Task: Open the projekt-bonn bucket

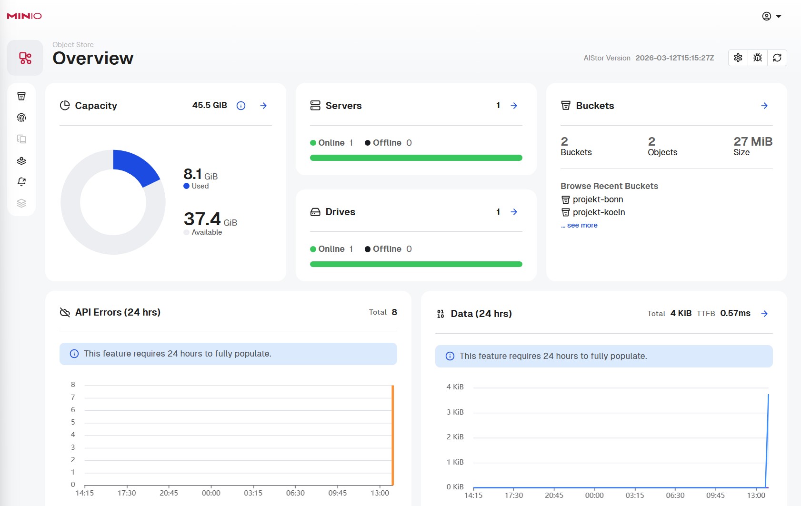Action: point(597,199)
